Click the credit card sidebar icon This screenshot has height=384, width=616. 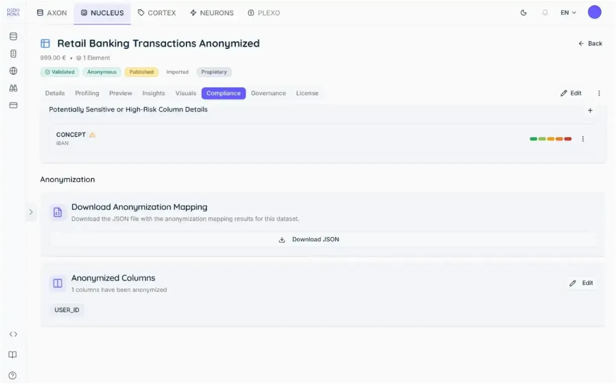pos(13,105)
